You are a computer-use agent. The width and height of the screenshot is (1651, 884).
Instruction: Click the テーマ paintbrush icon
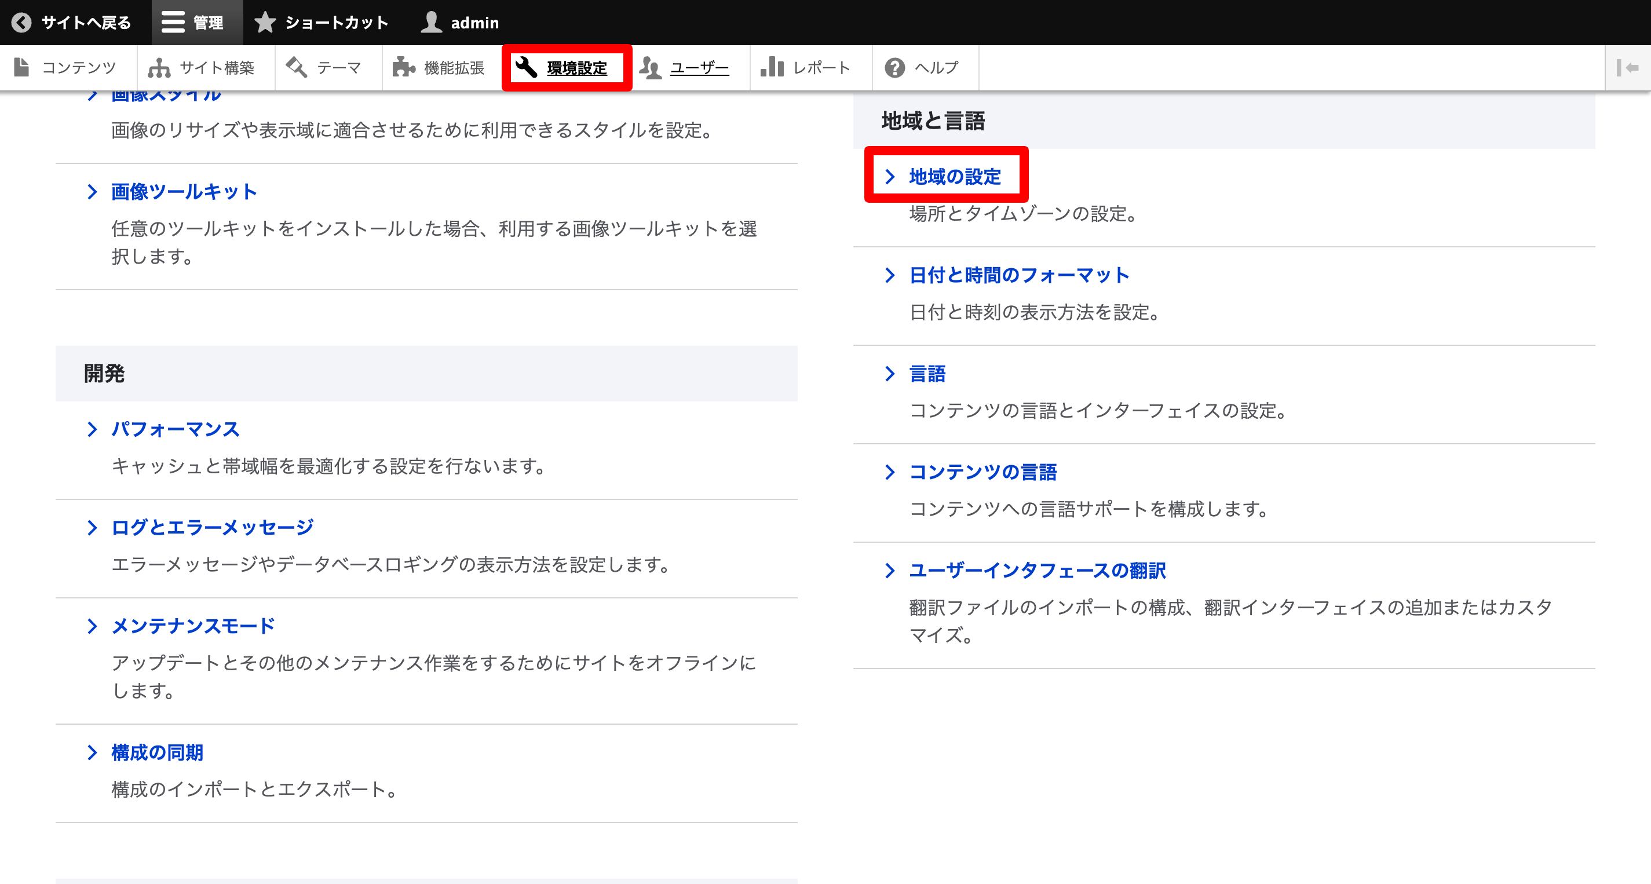click(x=297, y=67)
